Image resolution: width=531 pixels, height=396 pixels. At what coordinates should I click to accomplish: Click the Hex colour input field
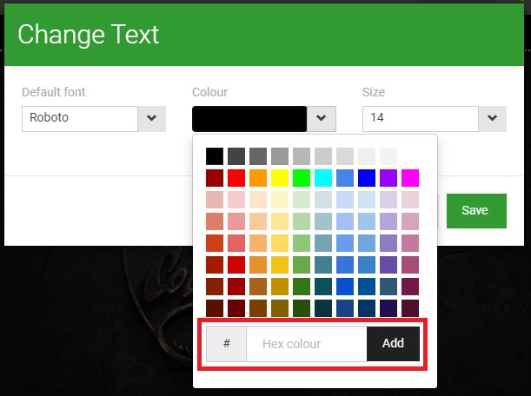point(307,344)
